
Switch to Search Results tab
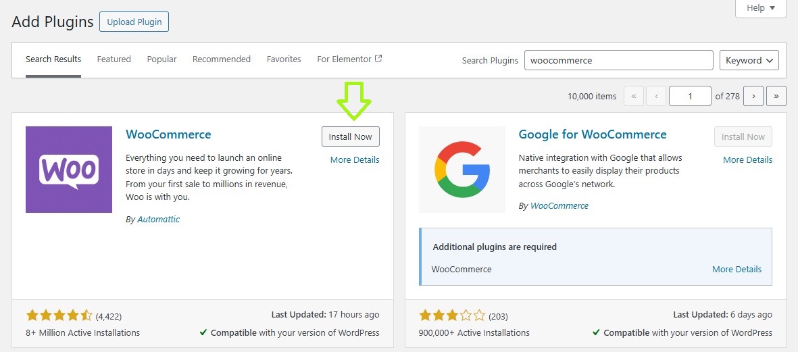click(53, 59)
